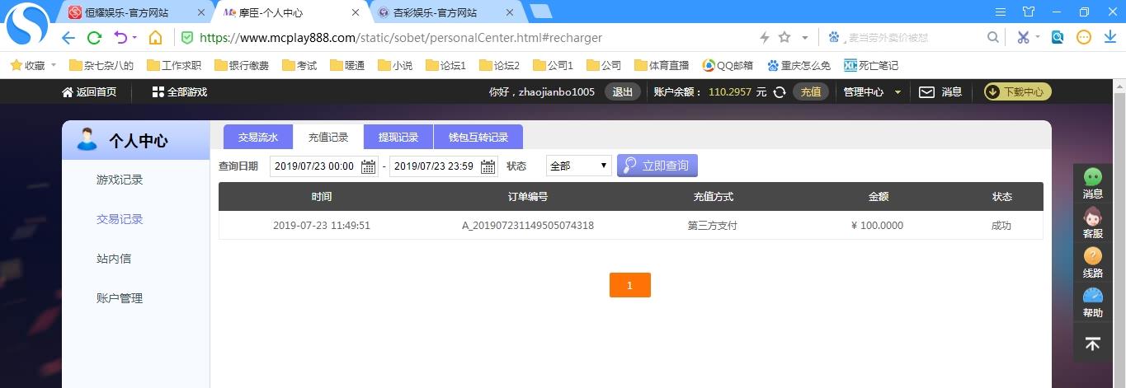Screen dimensions: 1126x388
Task: Click the search magnifier in search box
Action: pyautogui.click(x=993, y=38)
